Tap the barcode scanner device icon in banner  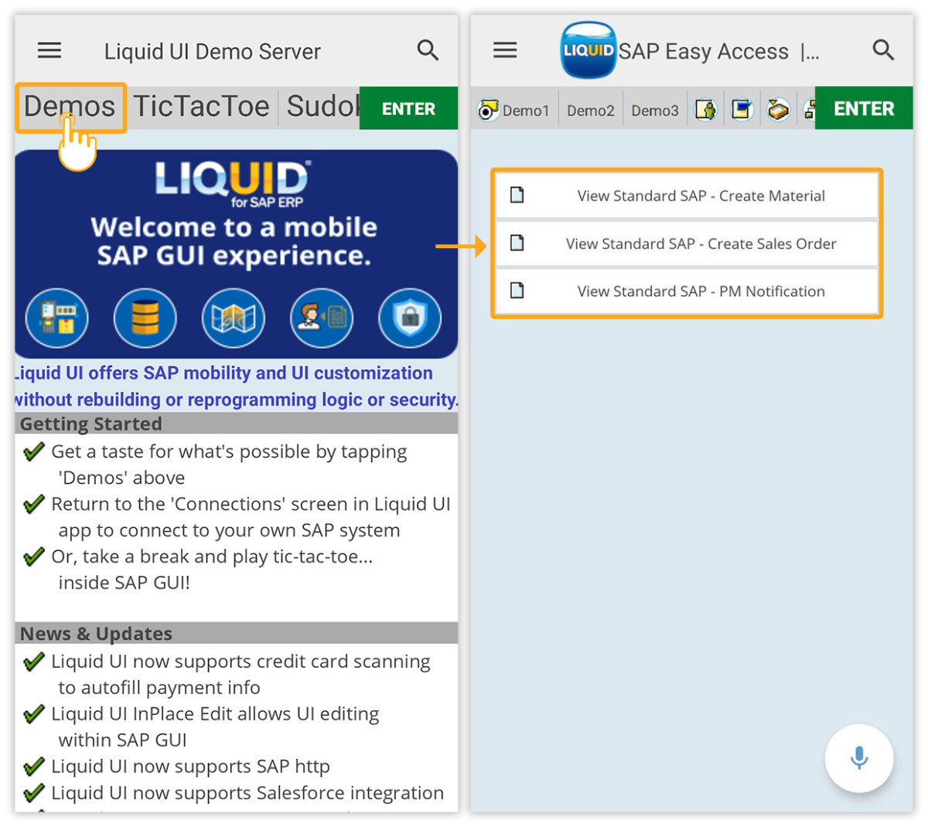pyautogui.click(x=57, y=318)
